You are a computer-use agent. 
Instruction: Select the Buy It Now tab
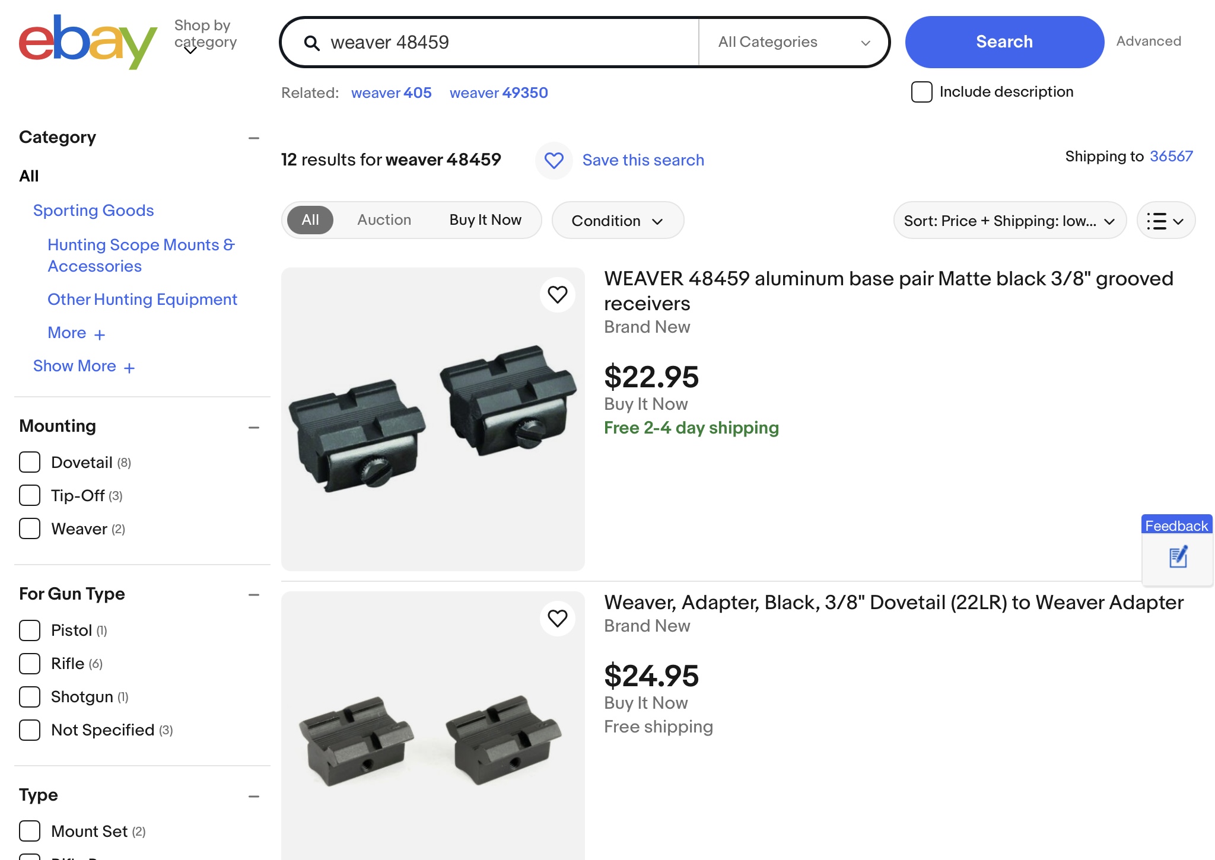[485, 220]
